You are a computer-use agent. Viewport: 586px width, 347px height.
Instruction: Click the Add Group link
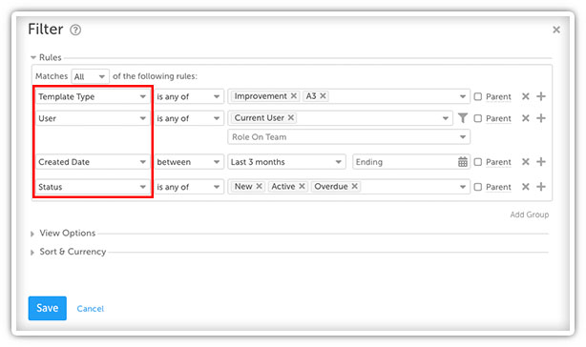point(529,214)
